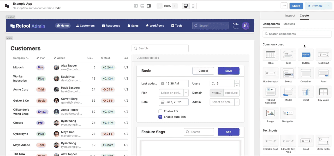The image size is (334, 156).
Task: Click the Search components field
Action: pos(297,34)
